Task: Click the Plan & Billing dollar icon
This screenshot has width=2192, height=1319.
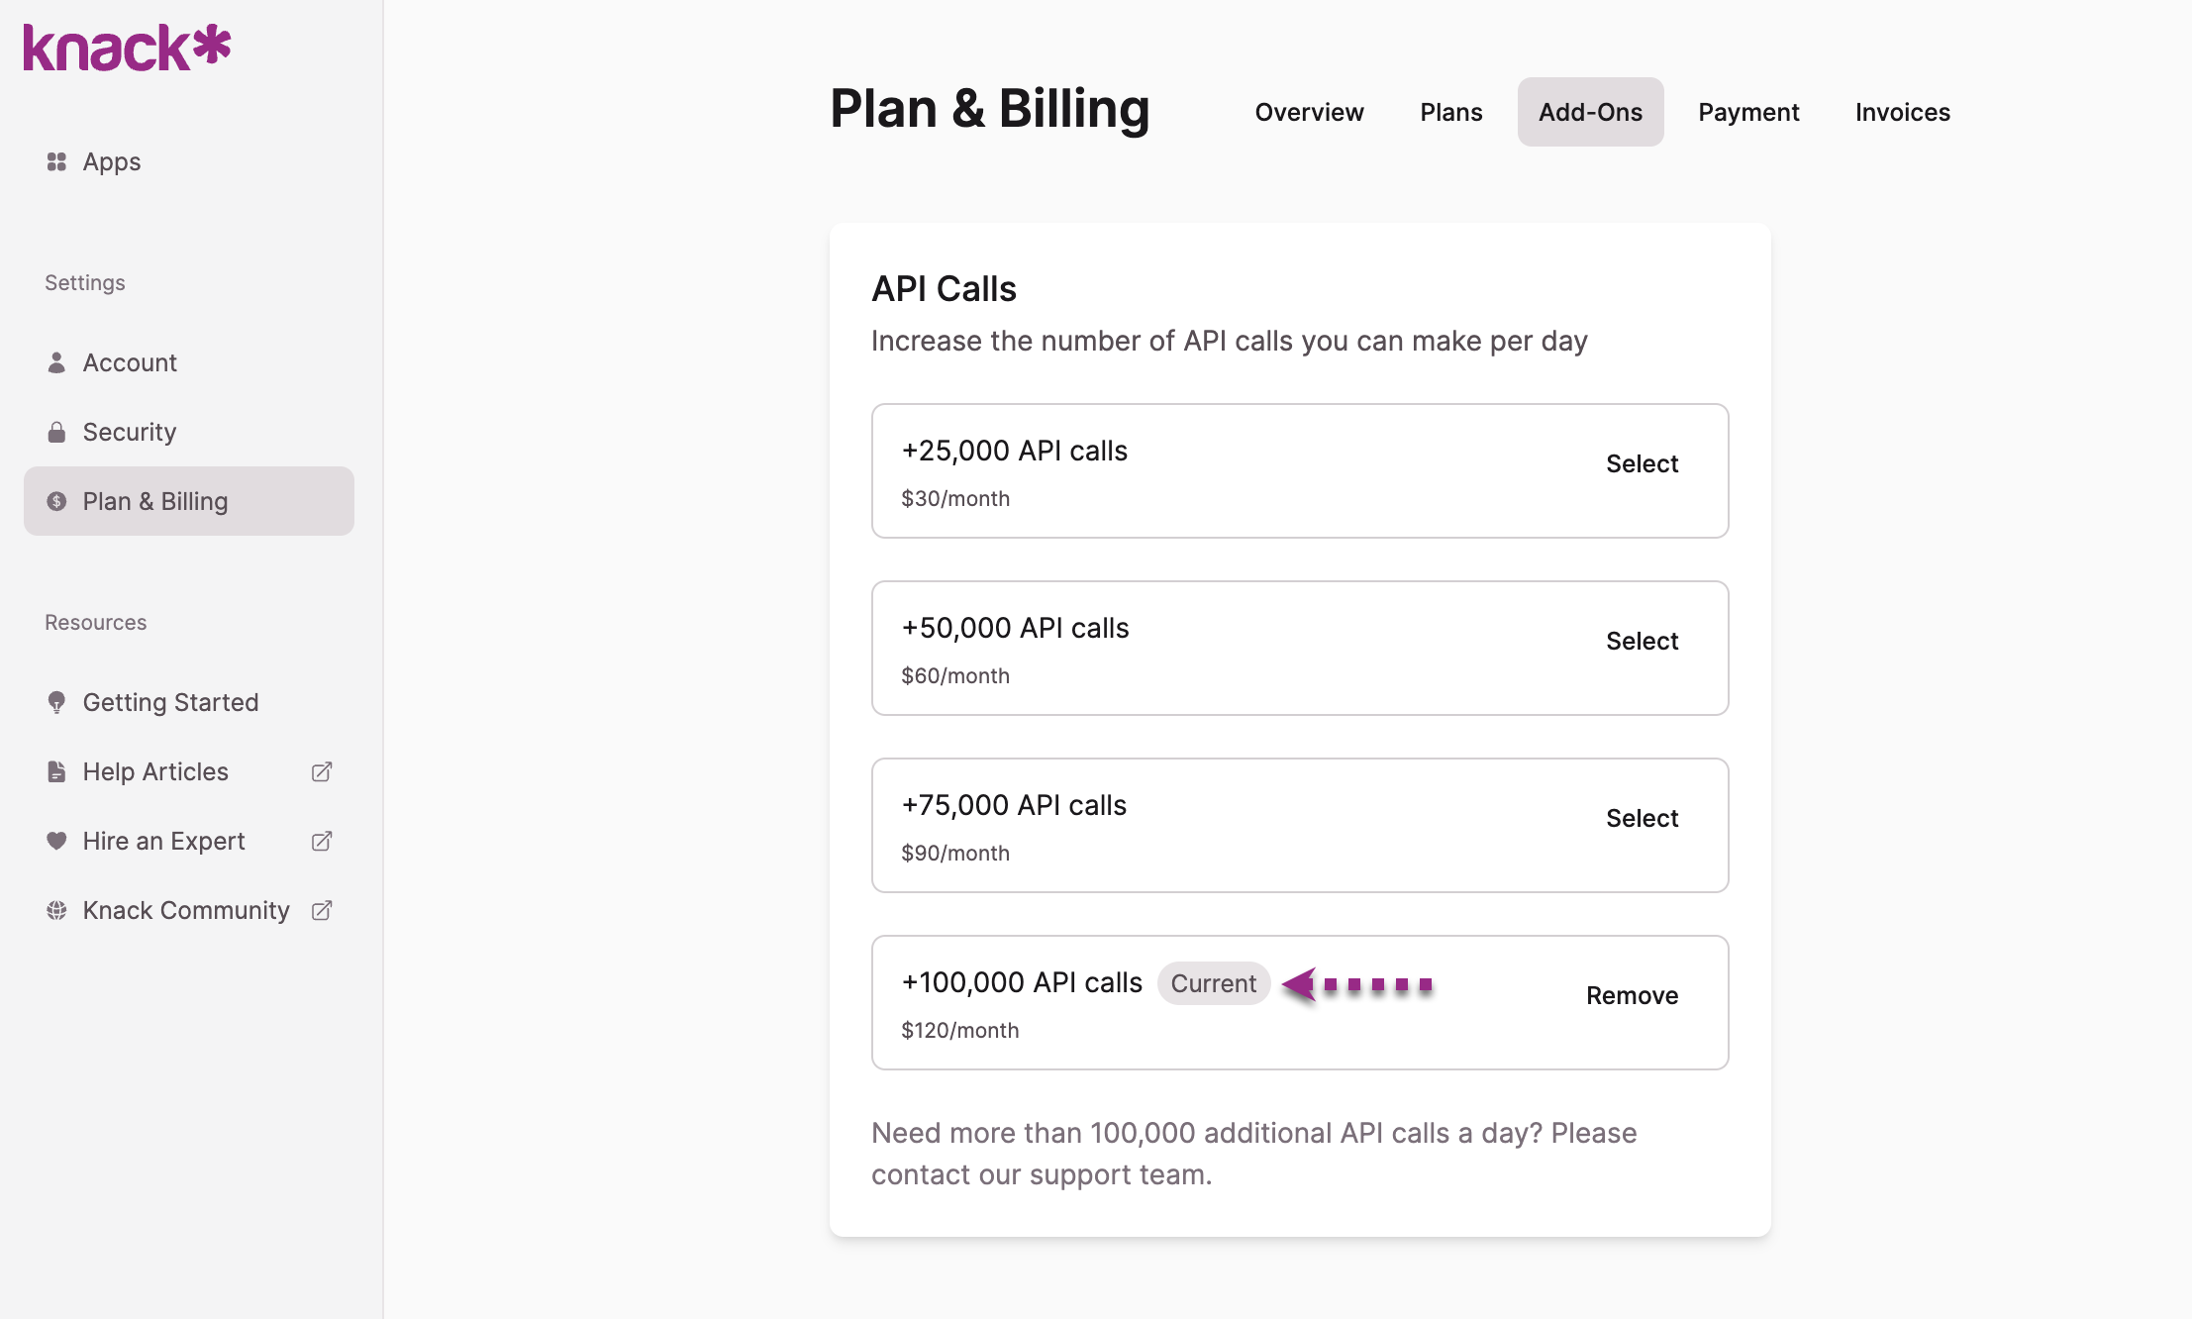Action: point(56,501)
